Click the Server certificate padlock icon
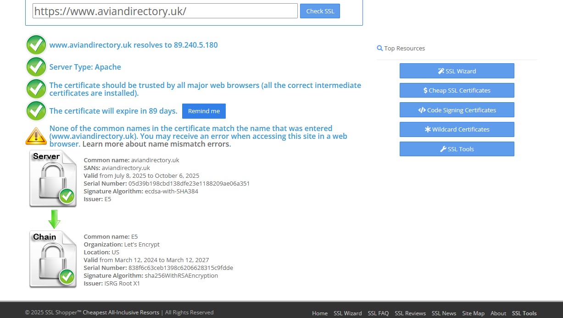This screenshot has width=563, height=318. click(x=53, y=179)
